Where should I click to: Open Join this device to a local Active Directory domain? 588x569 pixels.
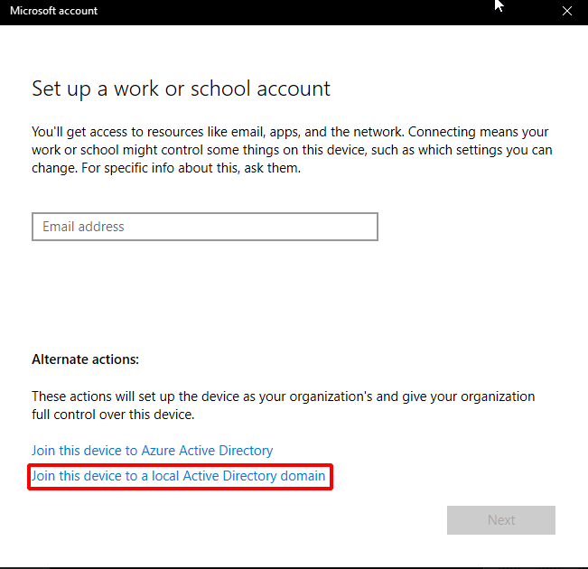click(x=179, y=476)
